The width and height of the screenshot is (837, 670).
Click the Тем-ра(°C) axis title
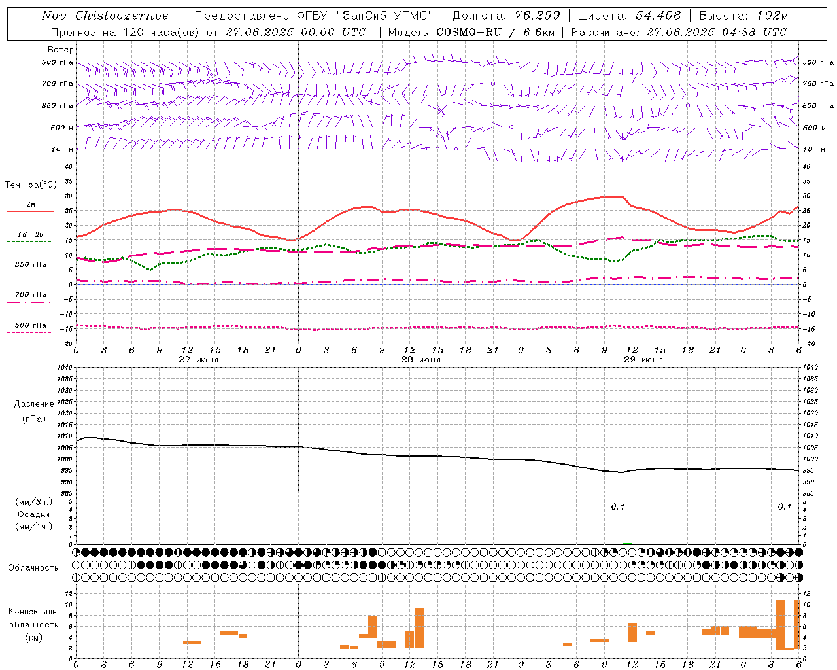pyautogui.click(x=31, y=185)
